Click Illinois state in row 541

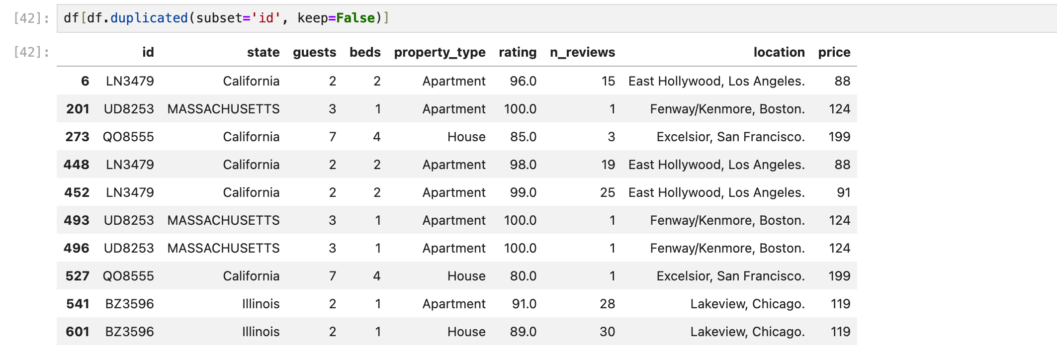pos(261,304)
